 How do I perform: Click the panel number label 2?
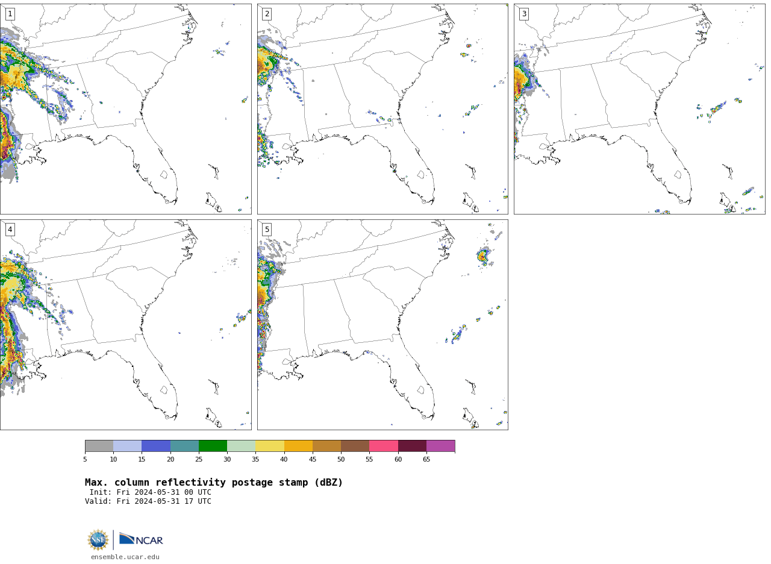(x=267, y=14)
